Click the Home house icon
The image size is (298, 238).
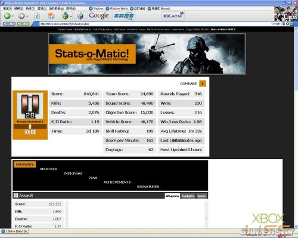coord(51,16)
